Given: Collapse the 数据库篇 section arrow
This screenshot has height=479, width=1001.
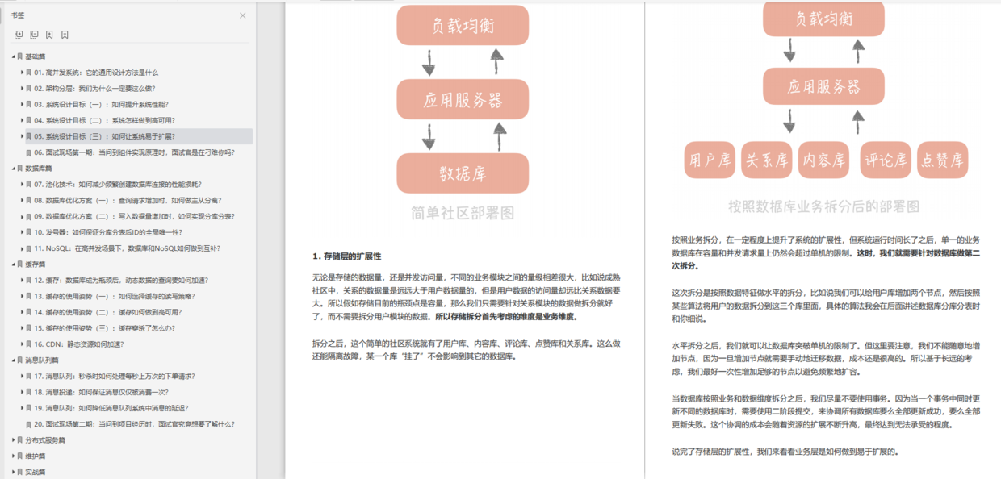Looking at the screenshot, I should 14,169.
